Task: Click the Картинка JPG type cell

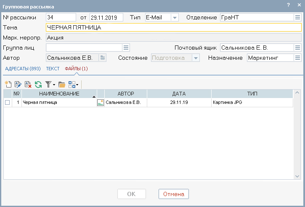Action: pyautogui.click(x=252, y=103)
